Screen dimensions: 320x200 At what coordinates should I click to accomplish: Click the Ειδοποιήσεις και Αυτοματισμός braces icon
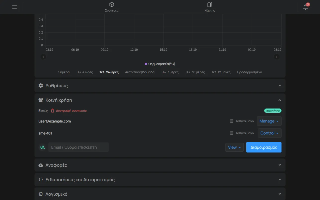tap(41, 179)
